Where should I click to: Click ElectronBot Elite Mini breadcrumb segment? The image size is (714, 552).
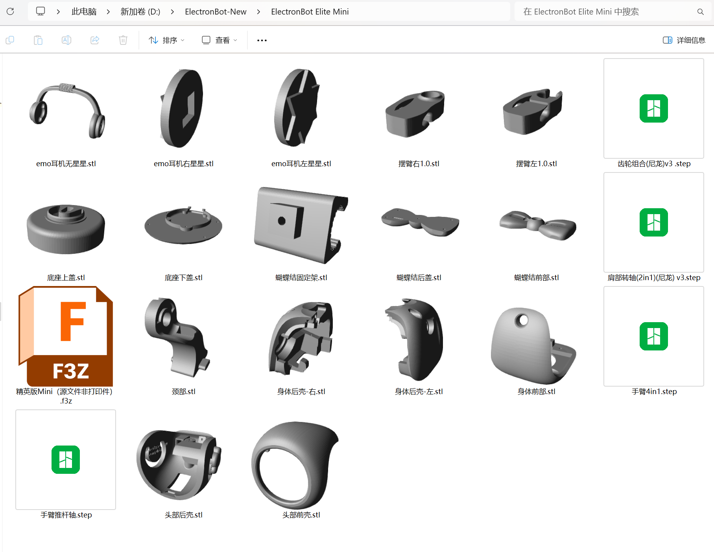coord(310,12)
